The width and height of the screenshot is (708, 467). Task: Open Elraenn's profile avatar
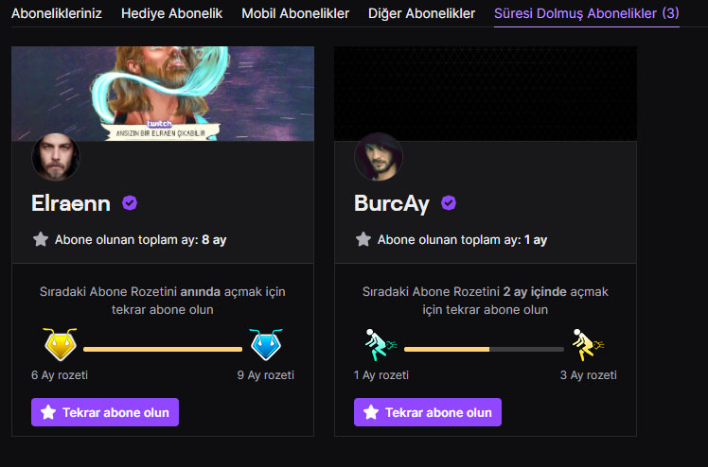[56, 156]
